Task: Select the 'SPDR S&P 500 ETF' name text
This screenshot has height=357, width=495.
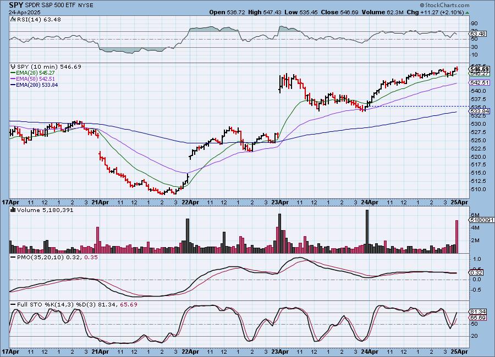Action: (x=50, y=5)
